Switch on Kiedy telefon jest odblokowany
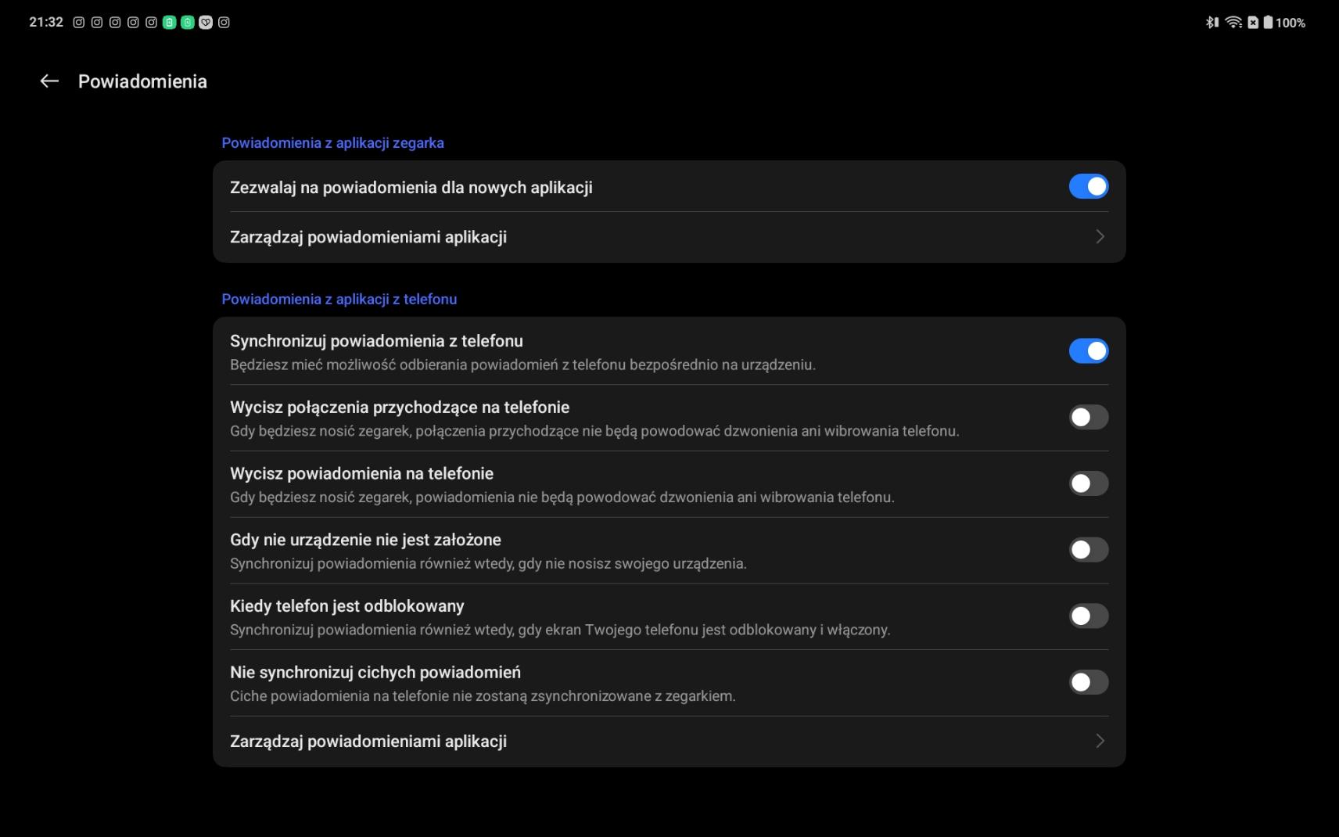Viewport: 1339px width, 837px height. 1088,616
